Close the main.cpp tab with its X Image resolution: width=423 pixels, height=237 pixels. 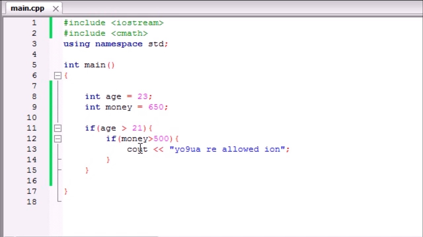coord(56,9)
